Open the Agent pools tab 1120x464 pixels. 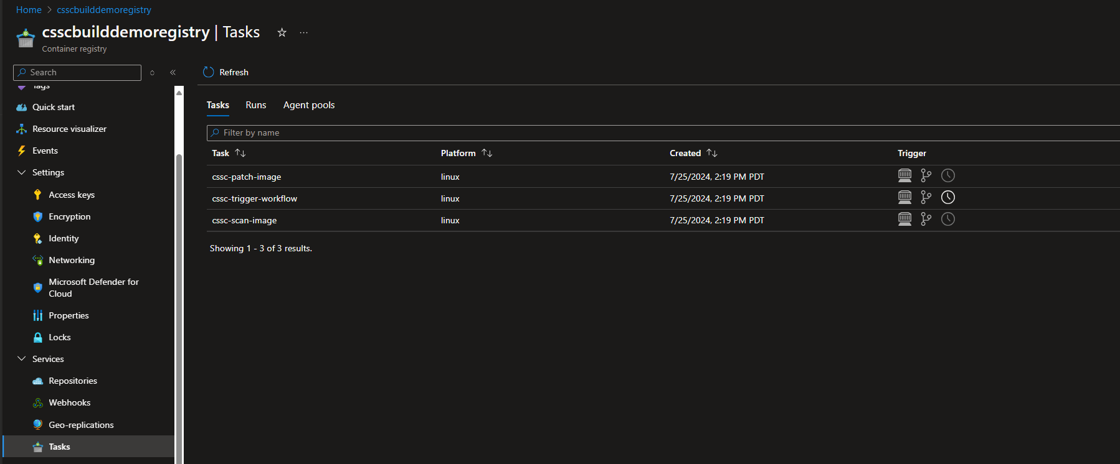point(309,105)
